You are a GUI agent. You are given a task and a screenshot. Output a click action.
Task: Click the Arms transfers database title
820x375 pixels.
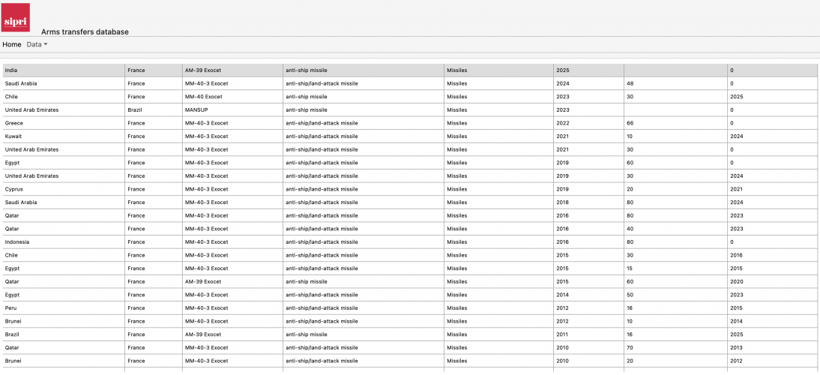(85, 32)
